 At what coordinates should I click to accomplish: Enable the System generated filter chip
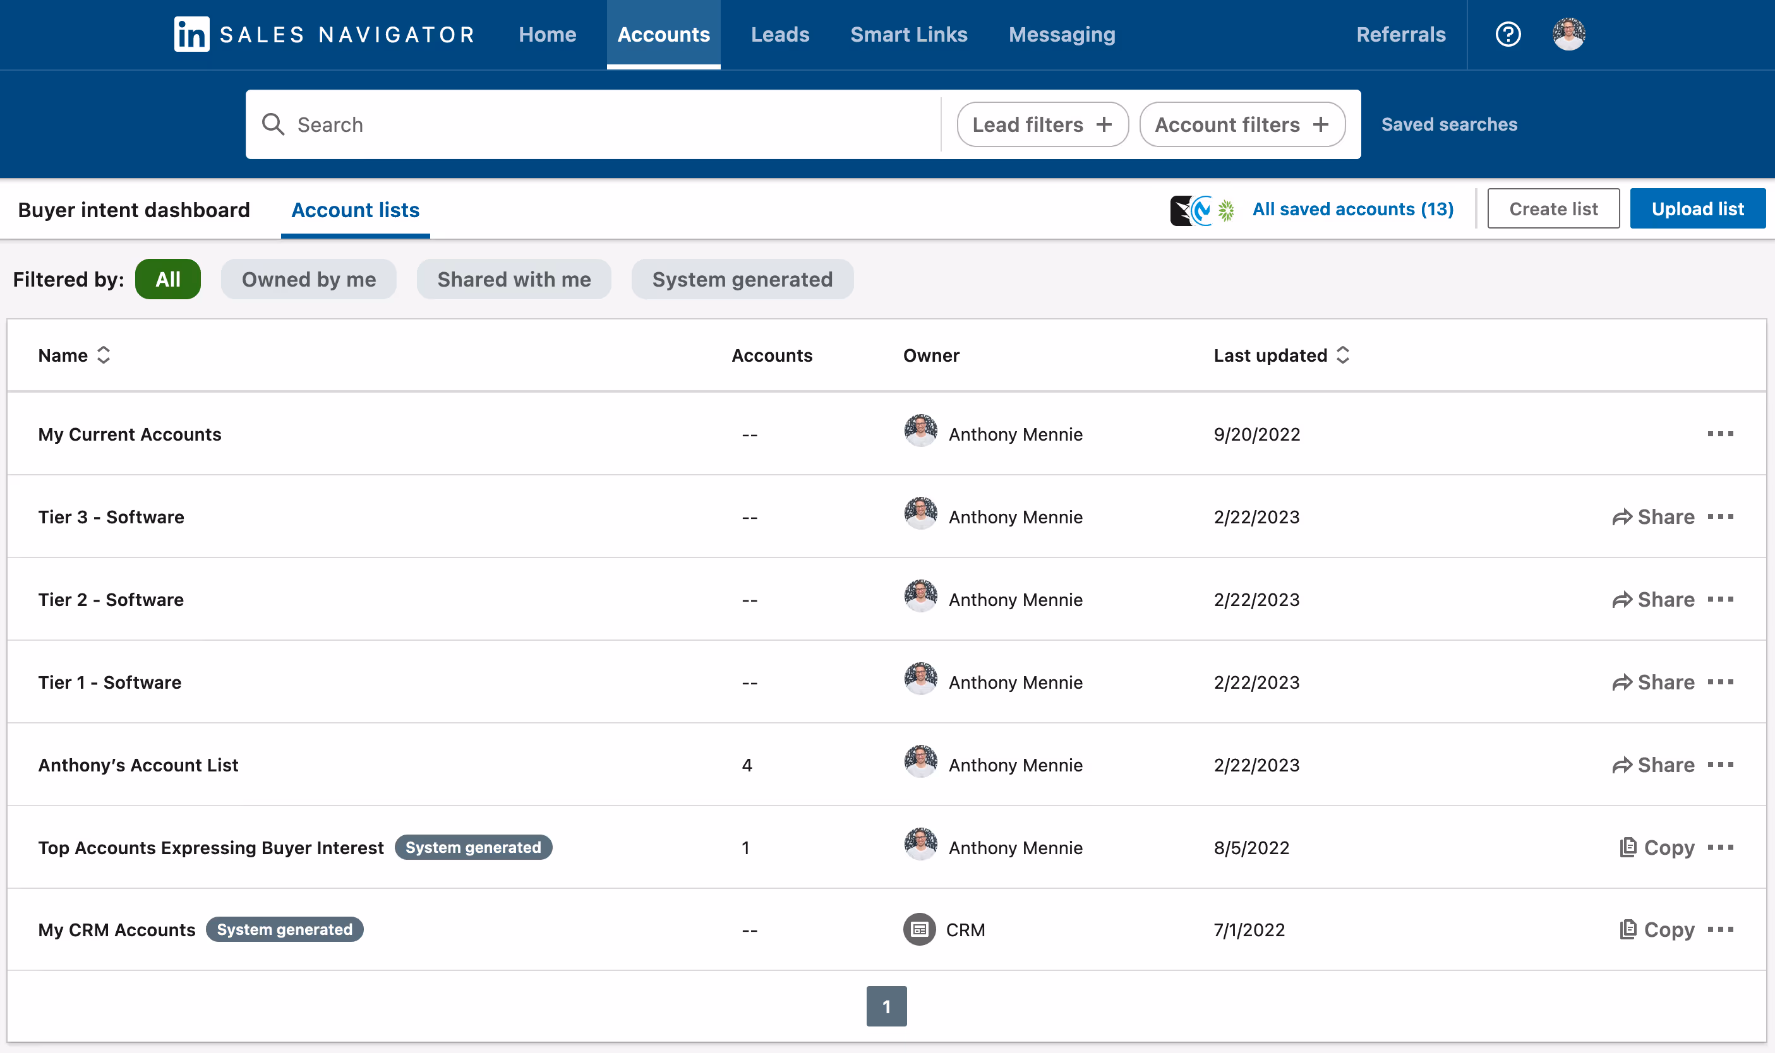[x=742, y=279]
